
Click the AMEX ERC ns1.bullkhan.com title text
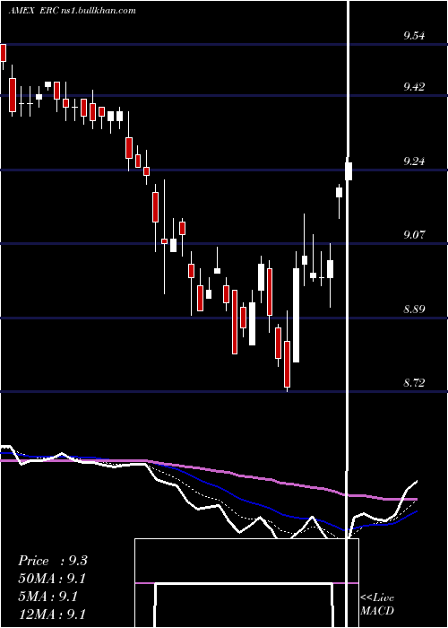72,11
